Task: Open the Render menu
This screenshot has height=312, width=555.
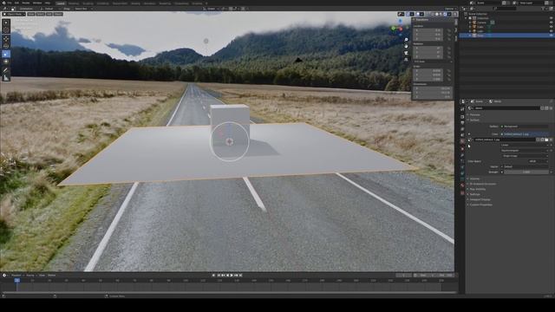Action: coord(26,3)
